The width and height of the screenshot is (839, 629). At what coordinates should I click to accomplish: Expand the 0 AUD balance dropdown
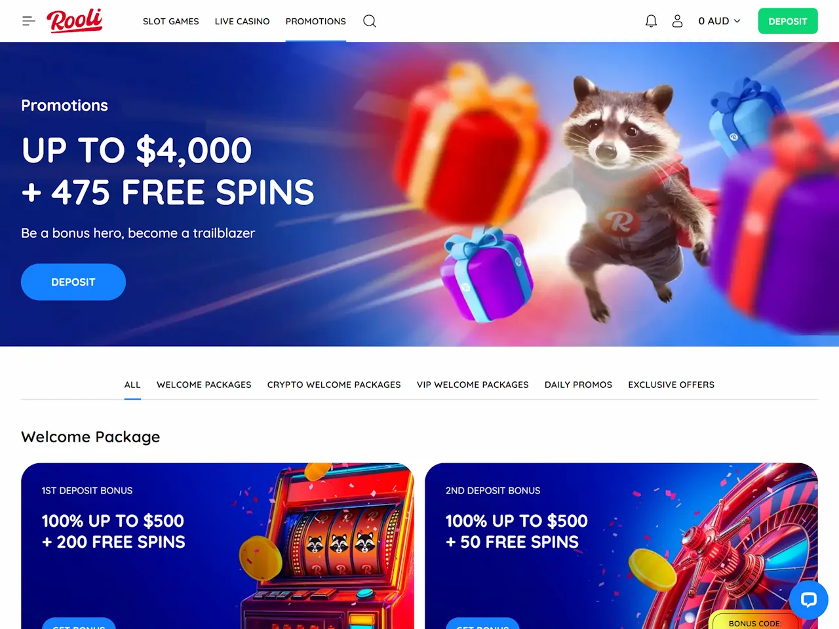pyautogui.click(x=719, y=21)
